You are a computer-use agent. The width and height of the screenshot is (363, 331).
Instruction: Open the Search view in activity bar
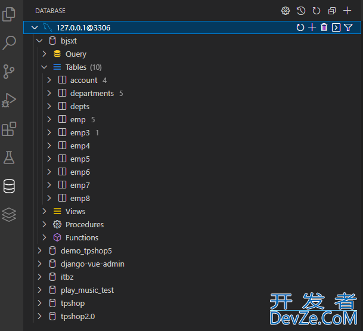click(x=9, y=43)
